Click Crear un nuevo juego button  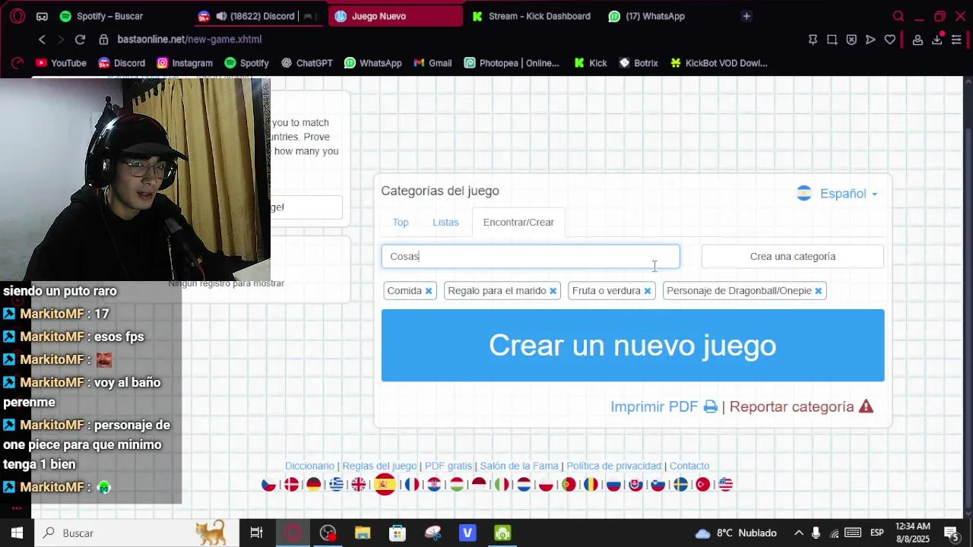pyautogui.click(x=632, y=345)
